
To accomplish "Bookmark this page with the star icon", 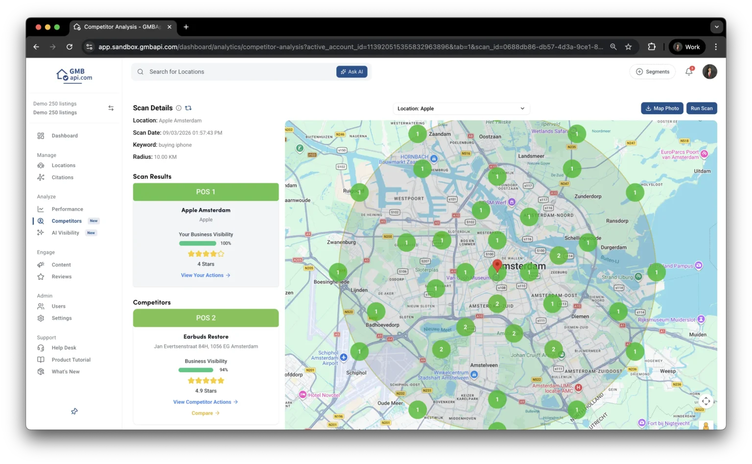I will tap(628, 47).
